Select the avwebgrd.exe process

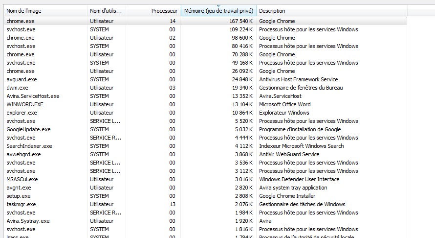pyautogui.click(x=205, y=154)
